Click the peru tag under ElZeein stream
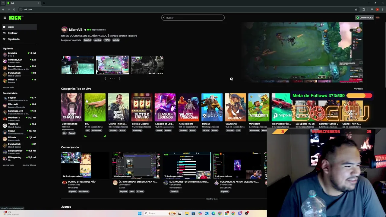 coord(132,191)
